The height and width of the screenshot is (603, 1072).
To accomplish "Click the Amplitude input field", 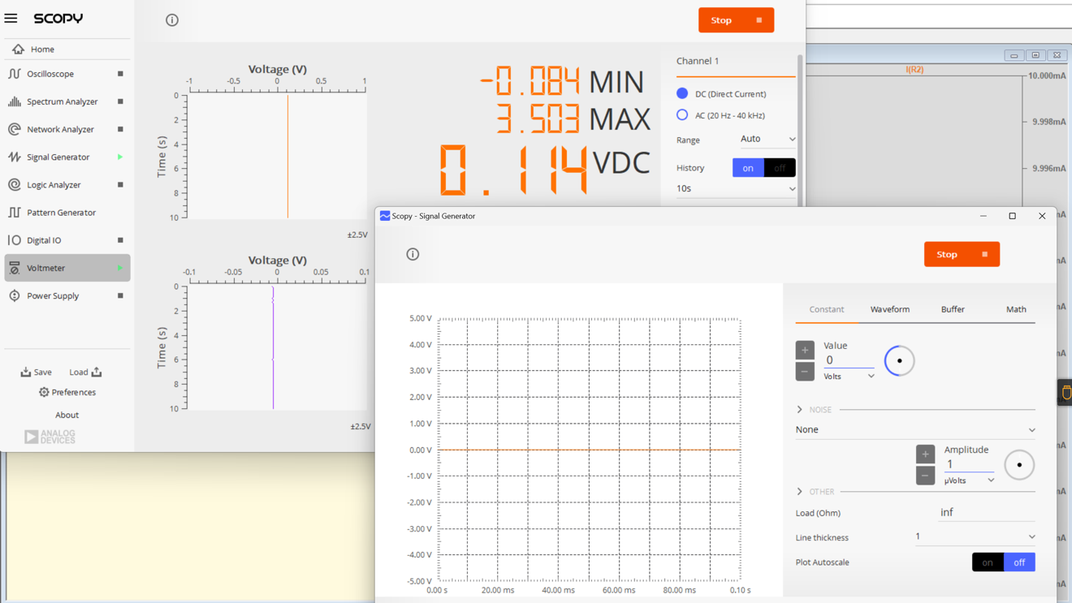I will [969, 464].
